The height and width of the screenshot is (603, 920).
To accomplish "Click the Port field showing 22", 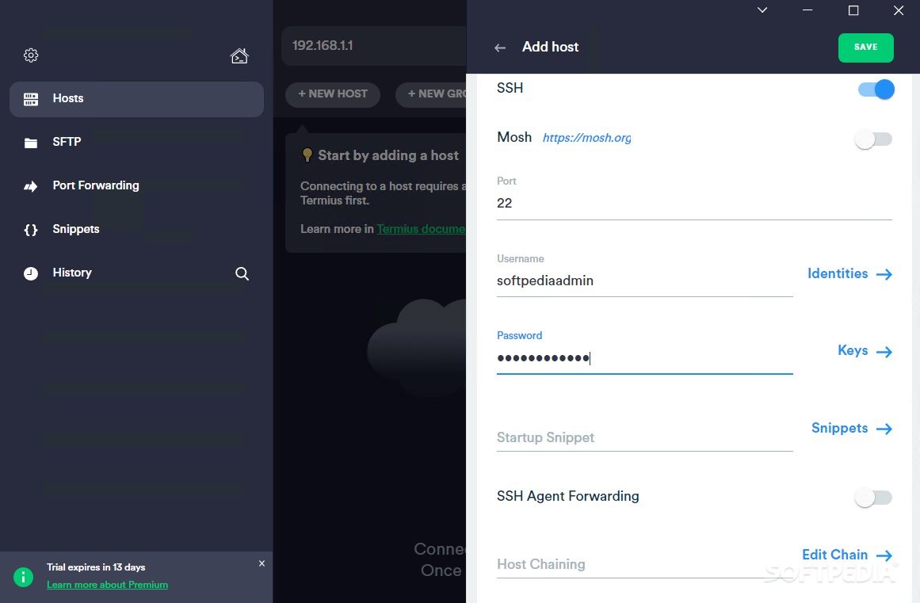I will (x=694, y=203).
